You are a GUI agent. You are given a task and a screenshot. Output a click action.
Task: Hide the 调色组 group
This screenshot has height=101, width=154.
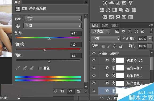pos(94,53)
